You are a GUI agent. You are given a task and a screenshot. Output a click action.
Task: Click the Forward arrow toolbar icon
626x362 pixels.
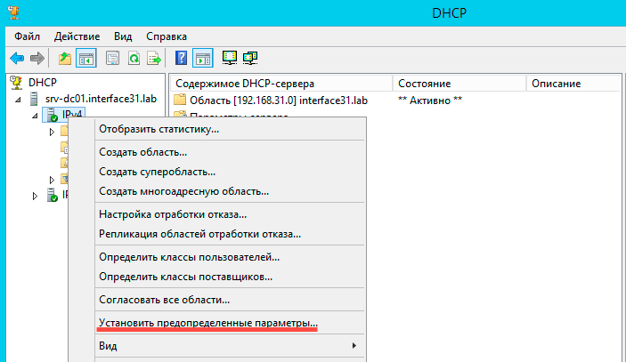click(37, 58)
